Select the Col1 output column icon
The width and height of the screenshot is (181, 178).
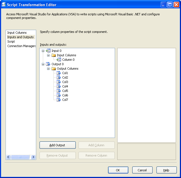pyautogui.click(x=59, y=73)
